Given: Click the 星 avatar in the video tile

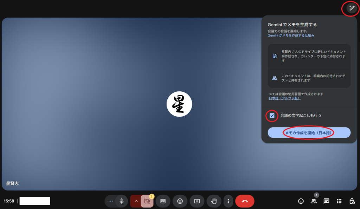Looking at the screenshot, I should (179, 104).
